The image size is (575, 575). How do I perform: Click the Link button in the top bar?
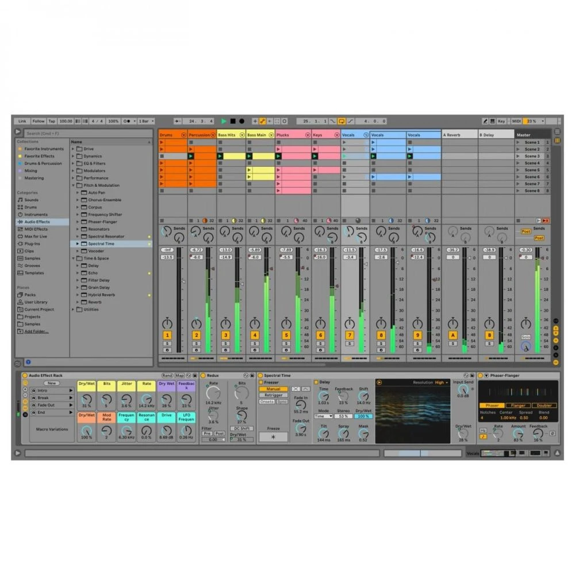(x=22, y=121)
